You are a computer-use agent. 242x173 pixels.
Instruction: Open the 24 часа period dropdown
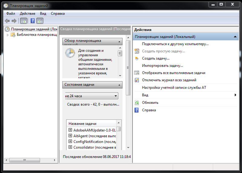[x=116, y=96]
